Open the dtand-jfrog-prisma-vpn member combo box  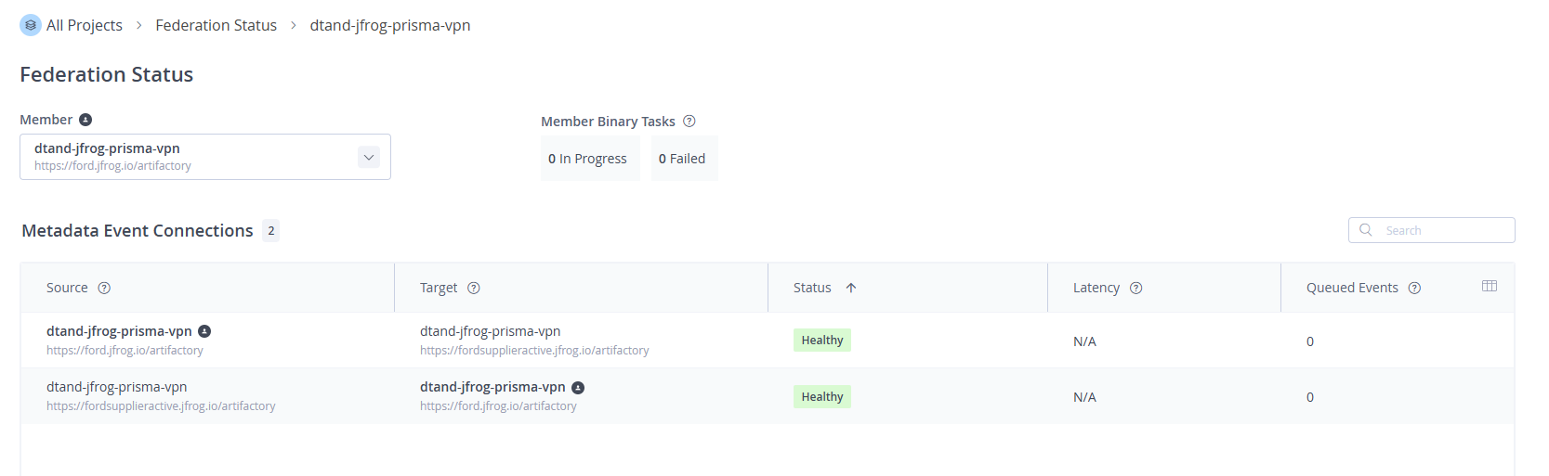(x=205, y=157)
